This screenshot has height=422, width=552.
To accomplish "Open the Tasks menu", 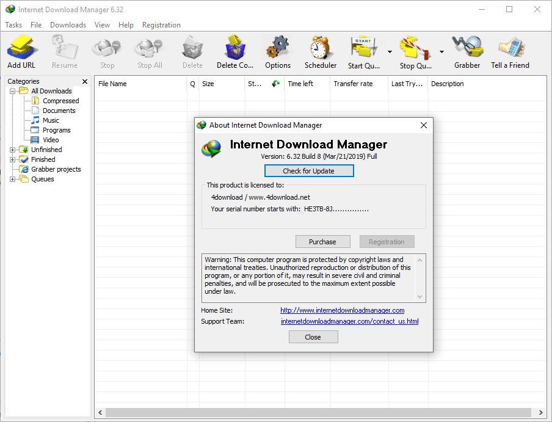I will (x=13, y=25).
